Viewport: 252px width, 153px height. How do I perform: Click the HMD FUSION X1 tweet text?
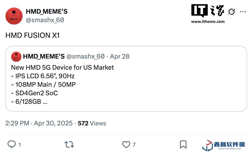tap(32, 36)
